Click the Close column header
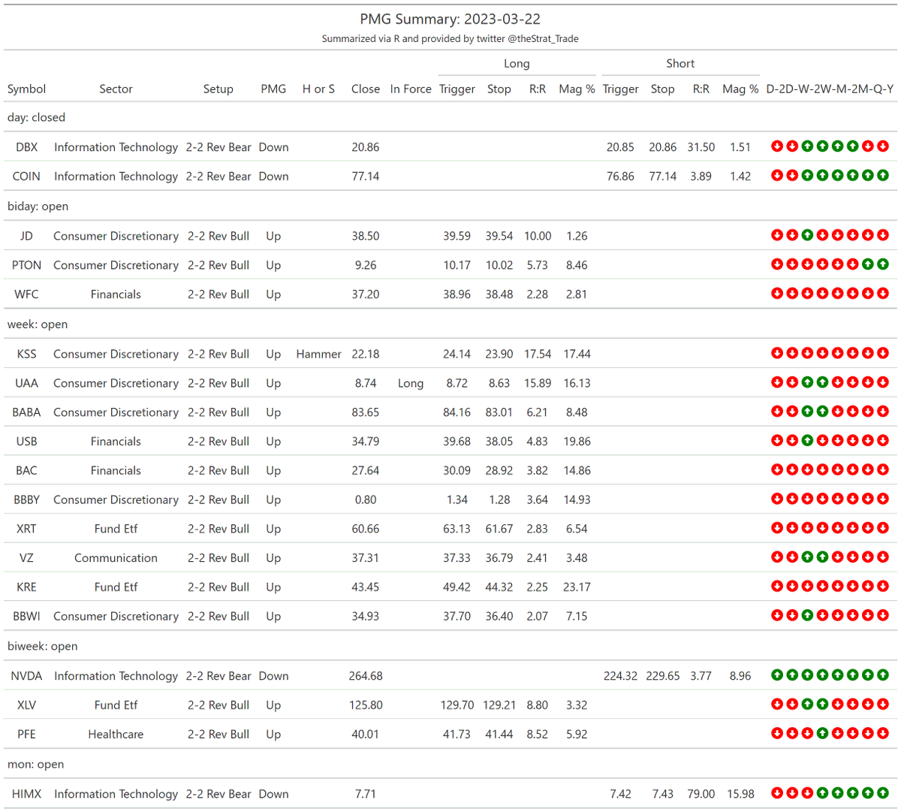Screen dimensions: 901x812 366,89
